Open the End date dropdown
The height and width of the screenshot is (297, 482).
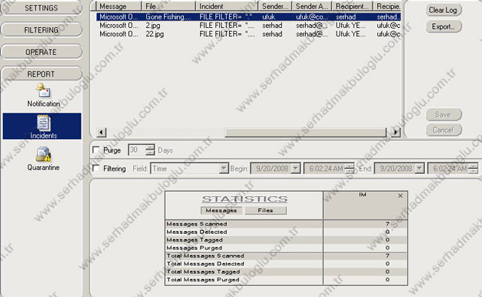[x=419, y=168]
